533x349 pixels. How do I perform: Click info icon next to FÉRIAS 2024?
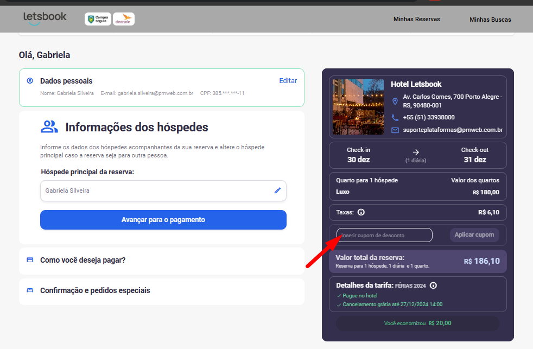pos(433,285)
